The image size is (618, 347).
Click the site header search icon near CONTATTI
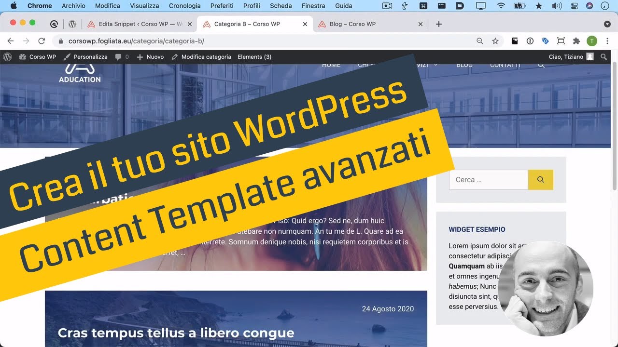541,65
